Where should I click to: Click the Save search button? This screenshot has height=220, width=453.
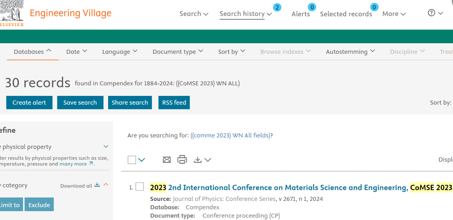80,103
